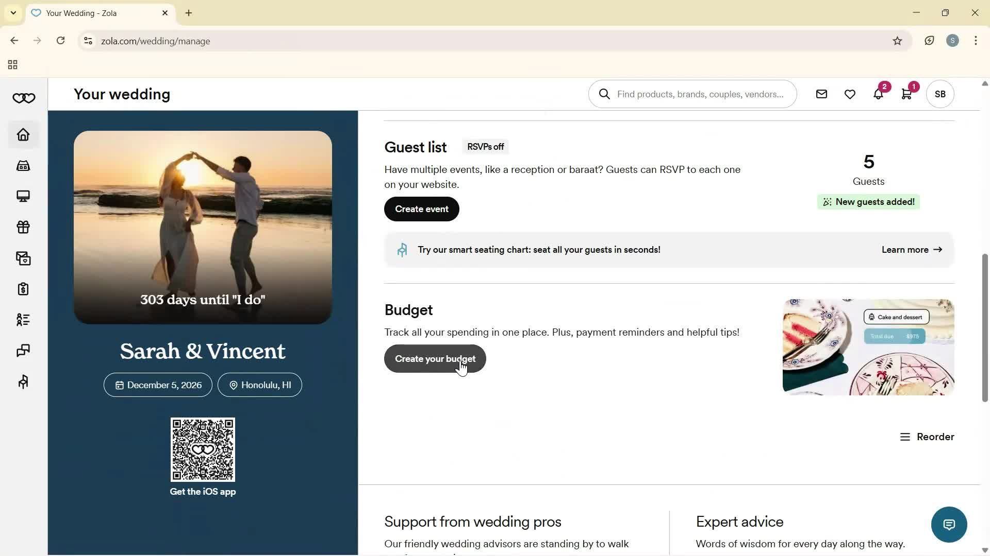Click the RSVPs off toggle label
The image size is (990, 556).
coord(485,147)
